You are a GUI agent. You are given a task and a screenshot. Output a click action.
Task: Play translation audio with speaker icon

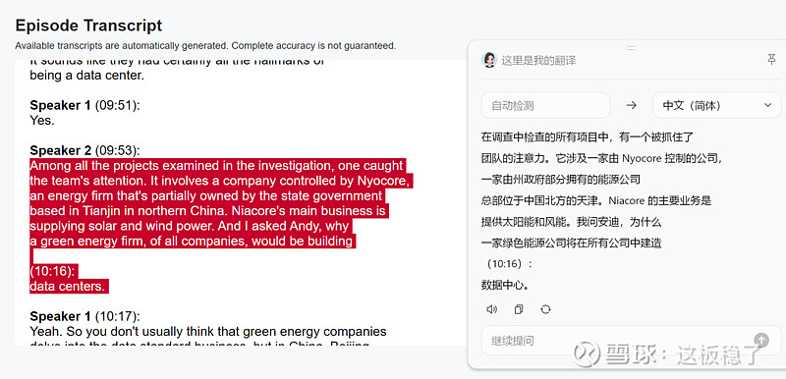tap(492, 309)
